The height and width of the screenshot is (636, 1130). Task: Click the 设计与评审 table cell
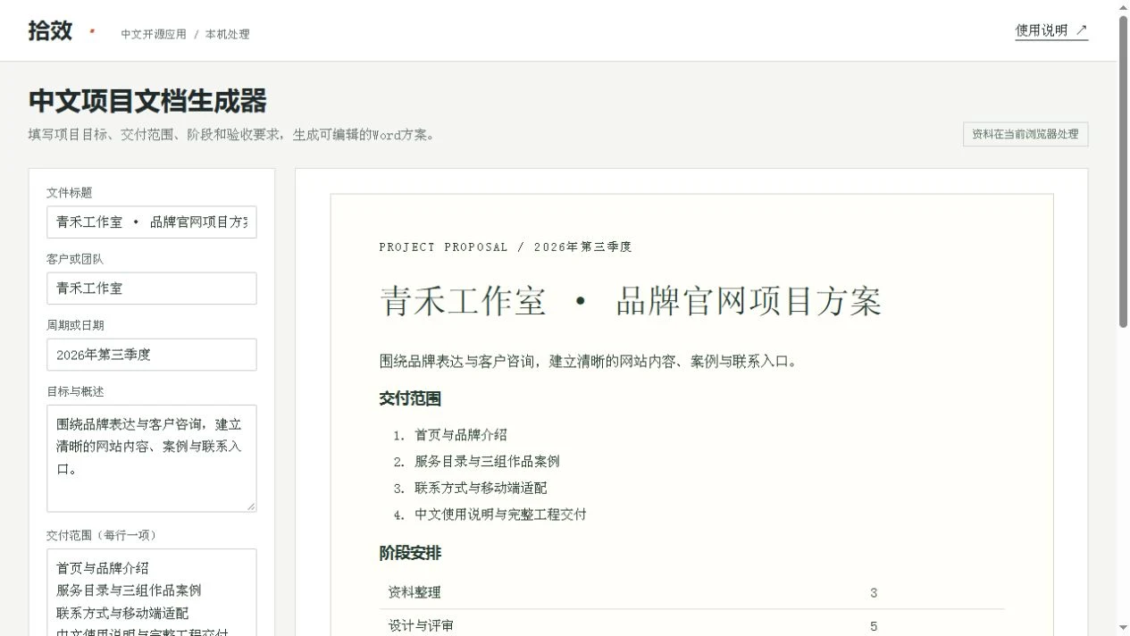pyautogui.click(x=421, y=626)
